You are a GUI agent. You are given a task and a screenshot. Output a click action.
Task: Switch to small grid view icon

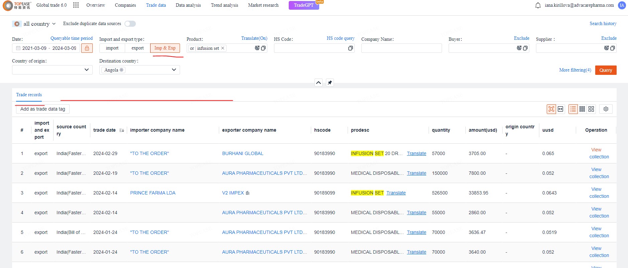coord(582,109)
